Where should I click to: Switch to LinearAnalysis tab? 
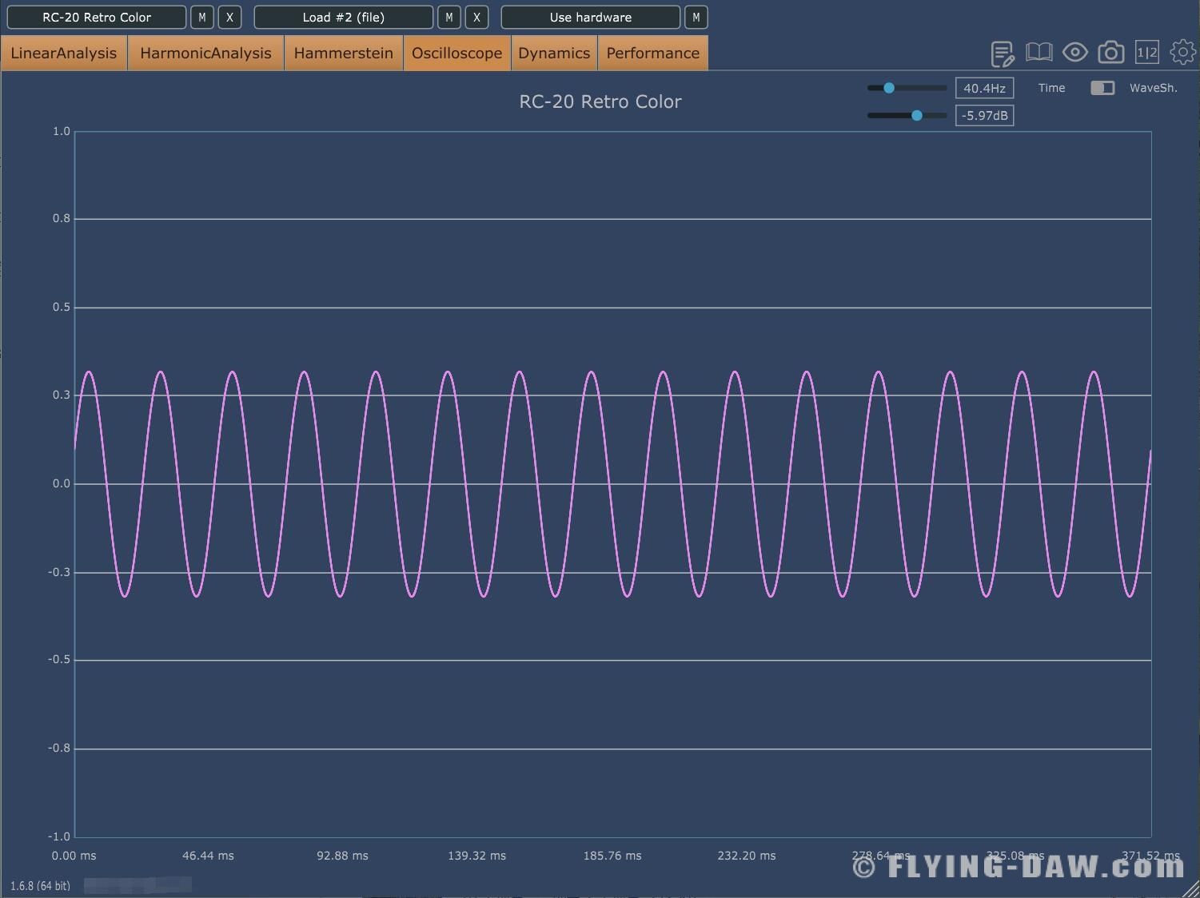(x=64, y=54)
